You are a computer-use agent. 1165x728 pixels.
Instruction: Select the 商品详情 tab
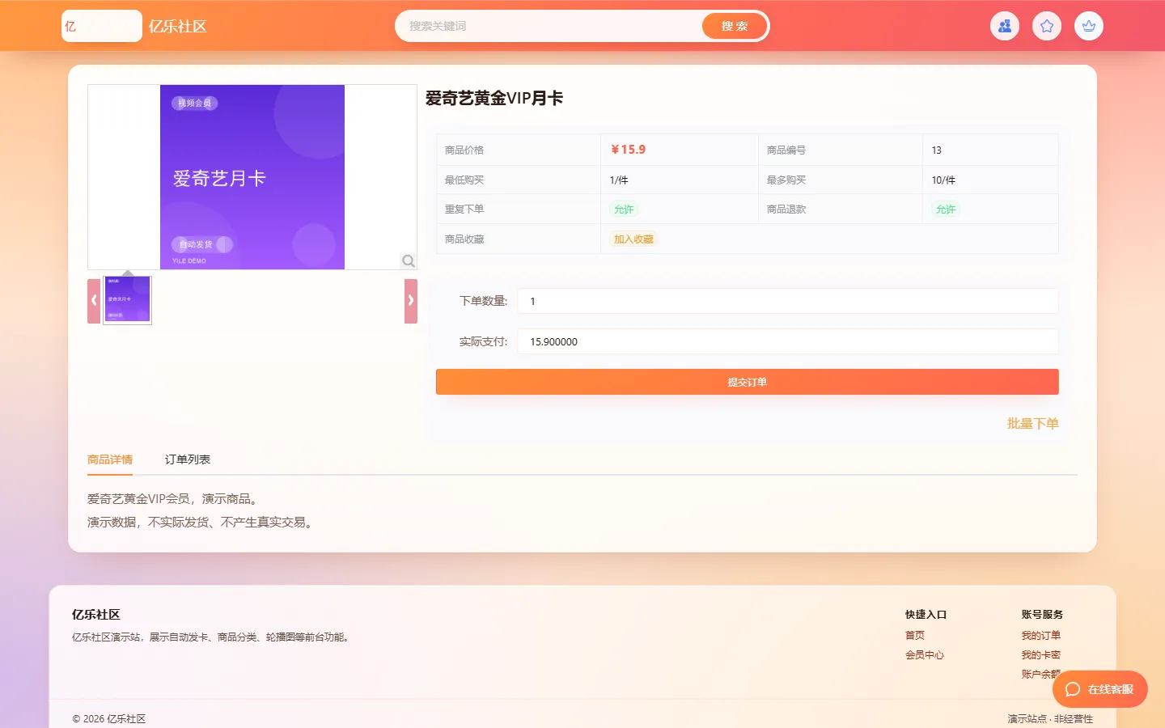110,459
